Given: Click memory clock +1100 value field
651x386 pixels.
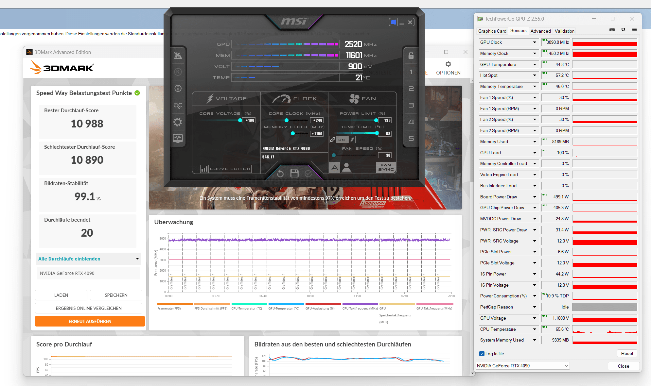Looking at the screenshot, I should click(317, 134).
